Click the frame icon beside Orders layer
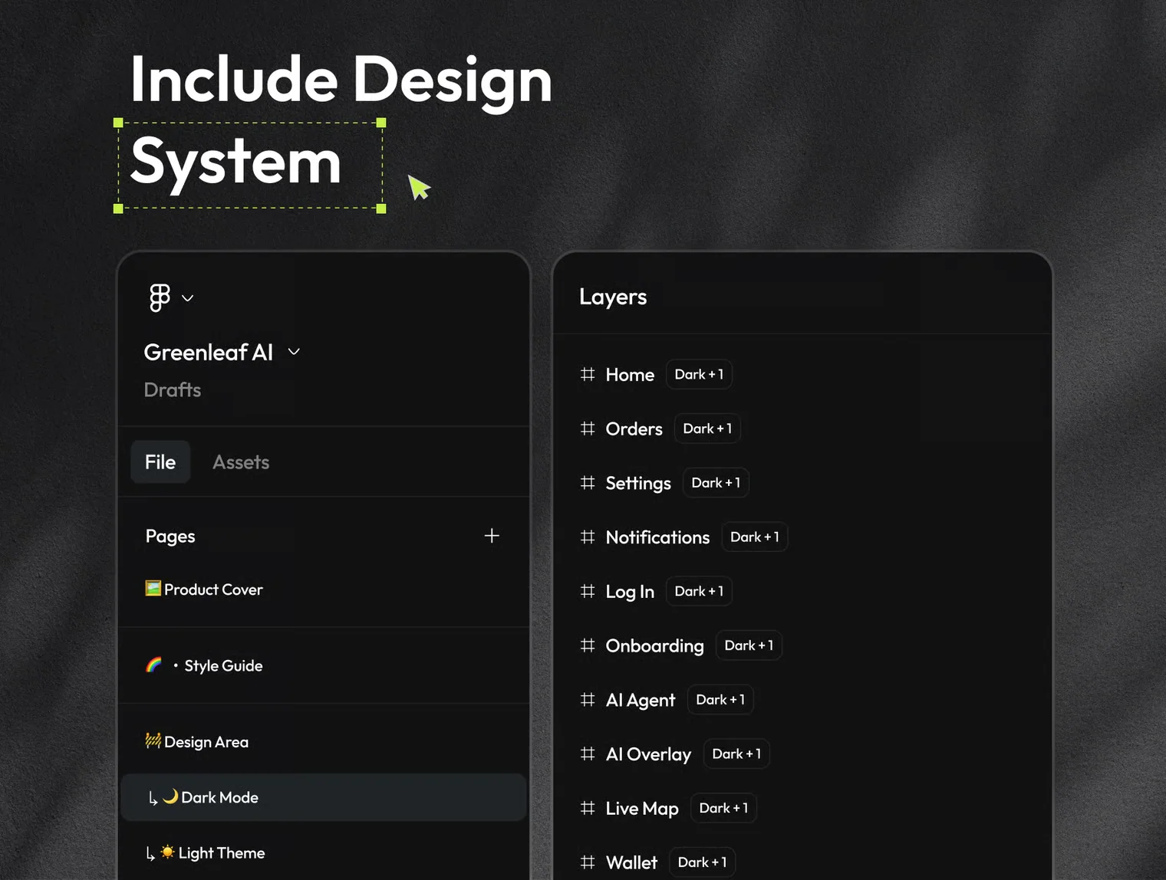The height and width of the screenshot is (880, 1166). [x=588, y=429]
